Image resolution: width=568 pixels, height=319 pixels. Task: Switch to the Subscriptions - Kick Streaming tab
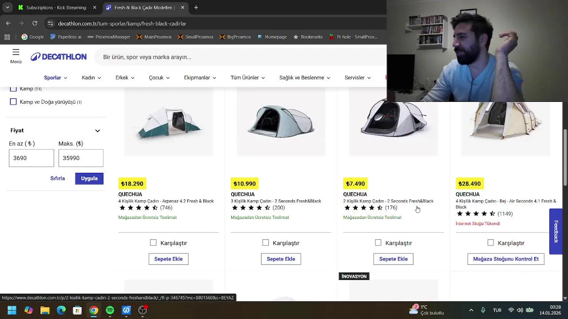coord(56,8)
